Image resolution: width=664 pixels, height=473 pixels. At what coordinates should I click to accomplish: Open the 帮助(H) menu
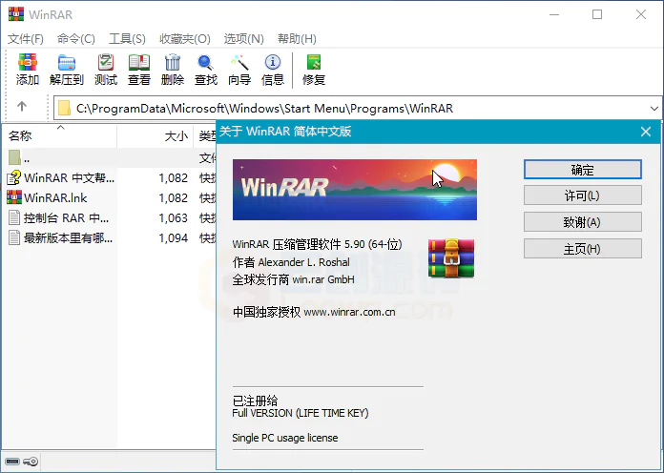(297, 39)
